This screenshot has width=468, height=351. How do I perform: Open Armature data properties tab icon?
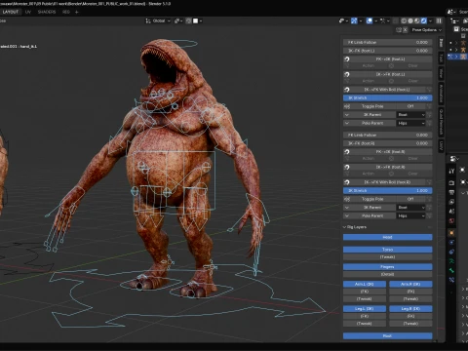coord(451,261)
